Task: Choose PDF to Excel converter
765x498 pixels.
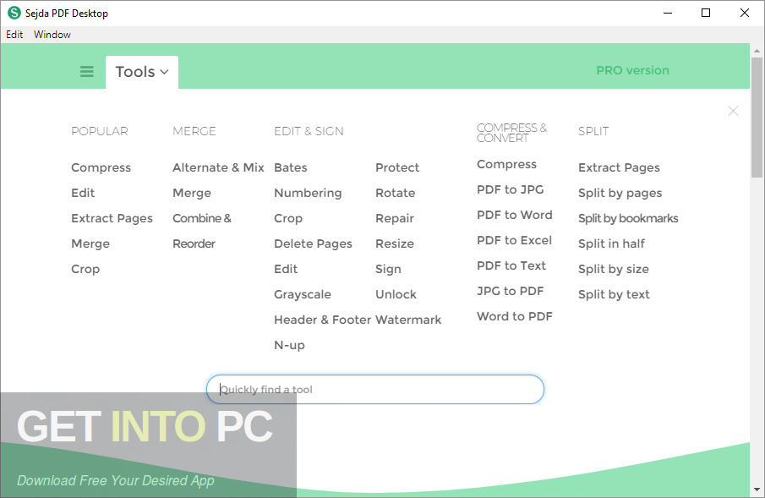Action: click(x=514, y=240)
